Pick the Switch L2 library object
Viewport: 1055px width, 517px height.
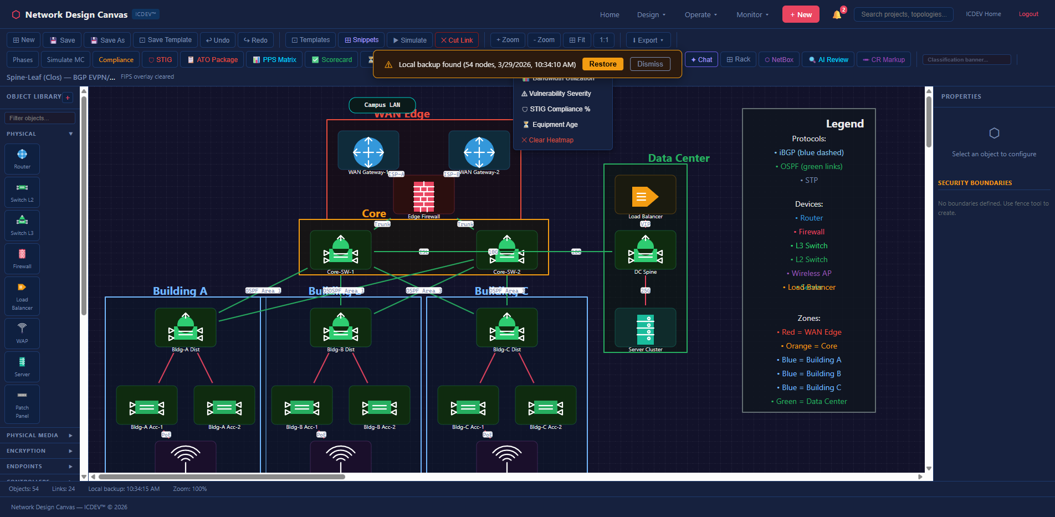point(22,192)
